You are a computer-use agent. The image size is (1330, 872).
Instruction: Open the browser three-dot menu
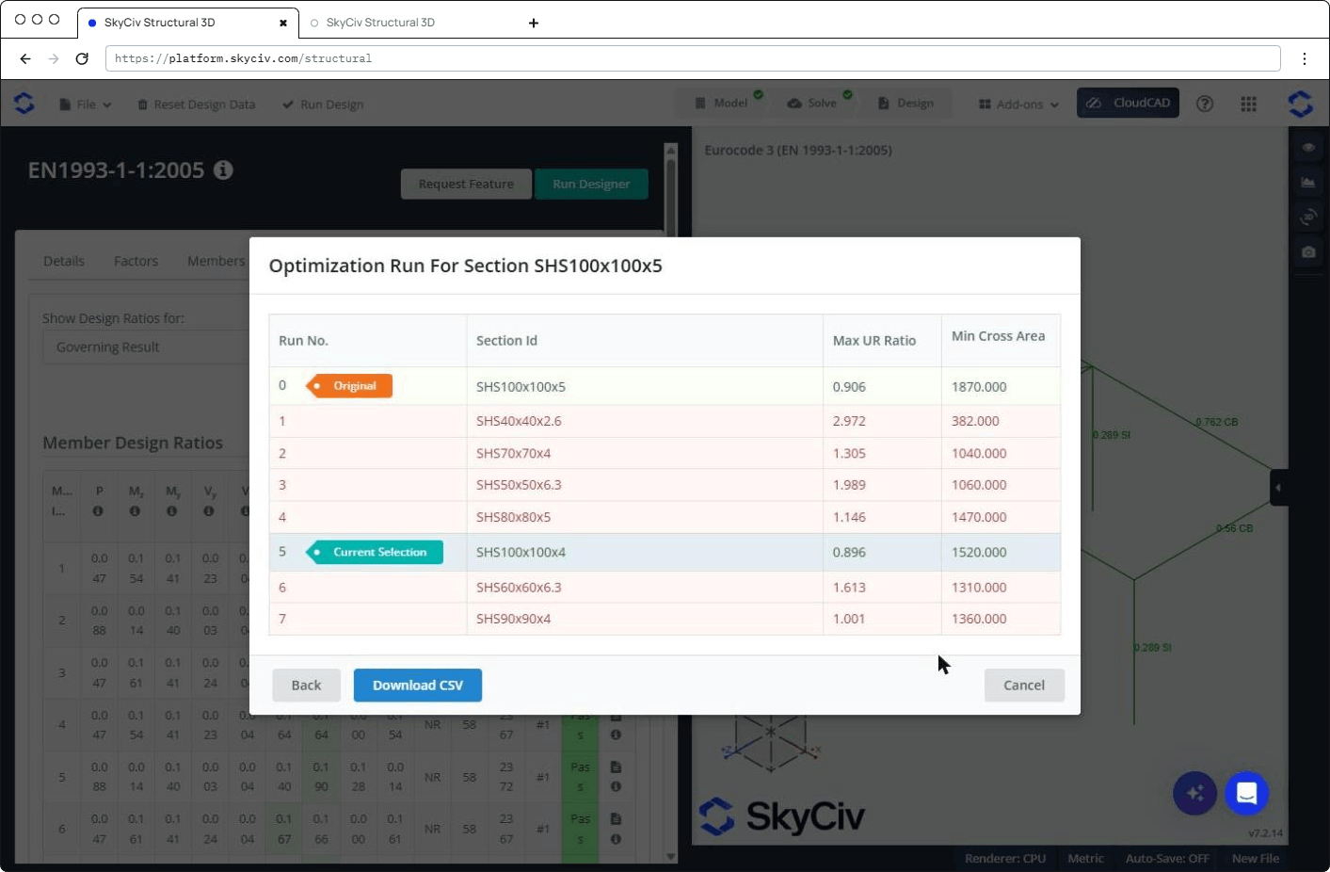pos(1305,58)
